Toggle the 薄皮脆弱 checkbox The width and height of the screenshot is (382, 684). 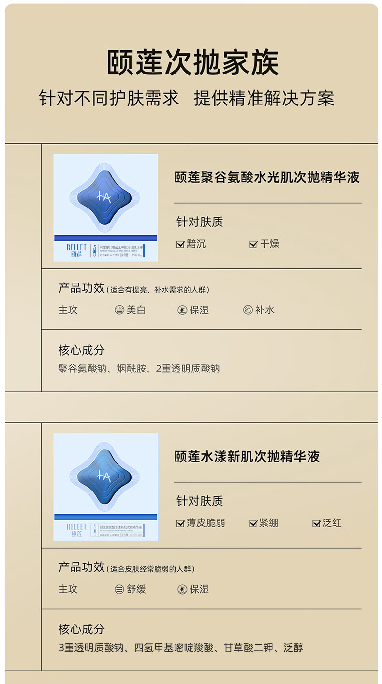coord(180,523)
